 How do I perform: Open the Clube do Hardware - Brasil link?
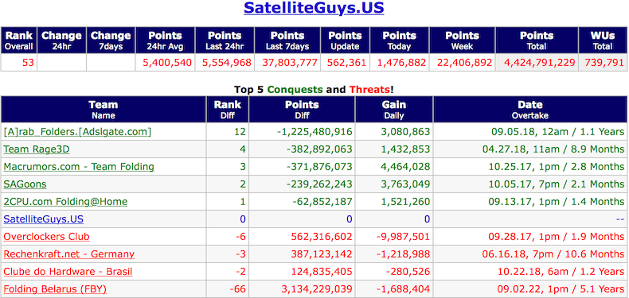68,272
